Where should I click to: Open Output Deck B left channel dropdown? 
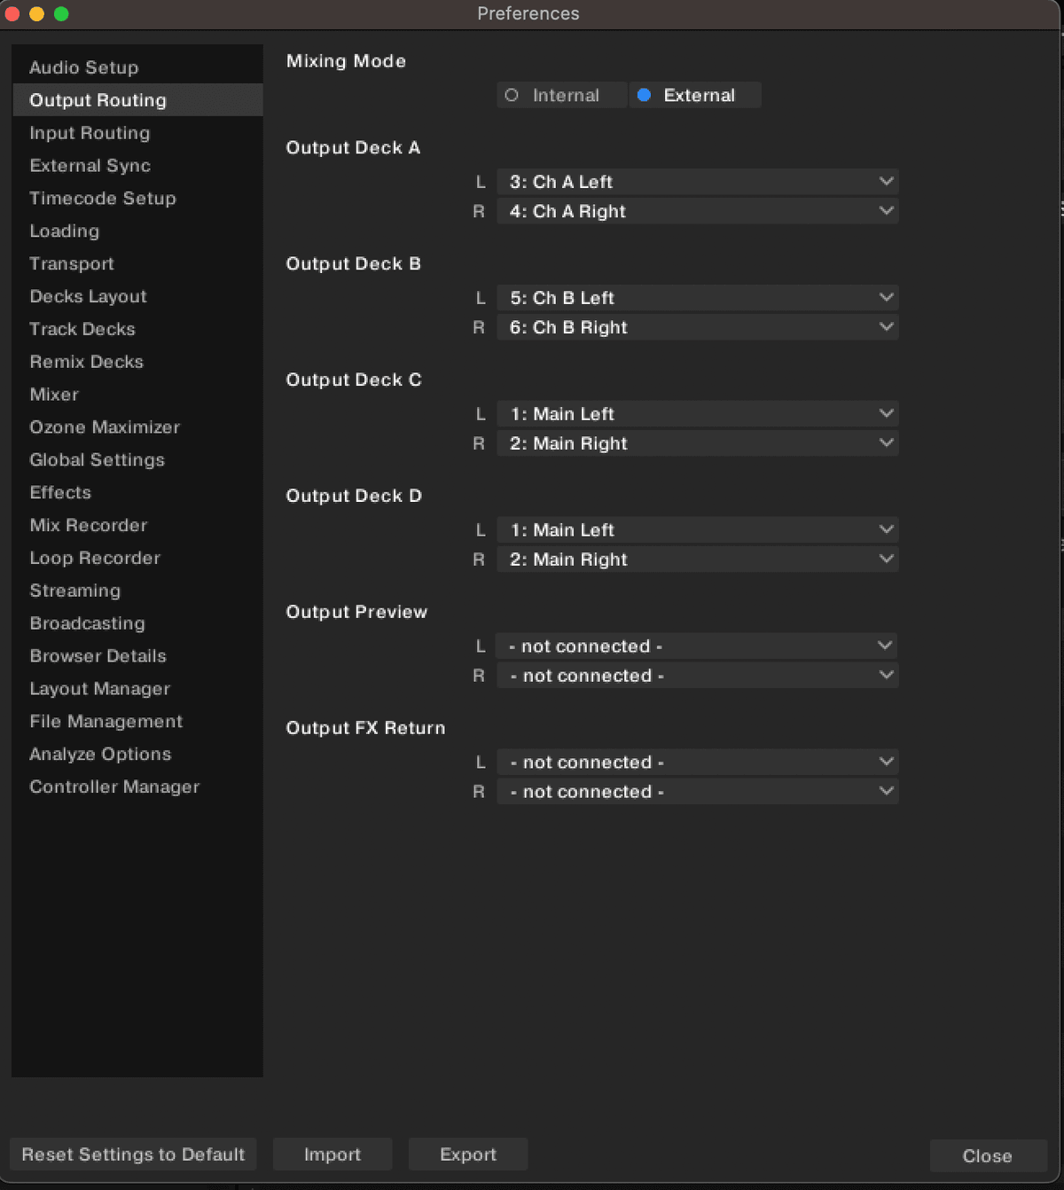697,298
